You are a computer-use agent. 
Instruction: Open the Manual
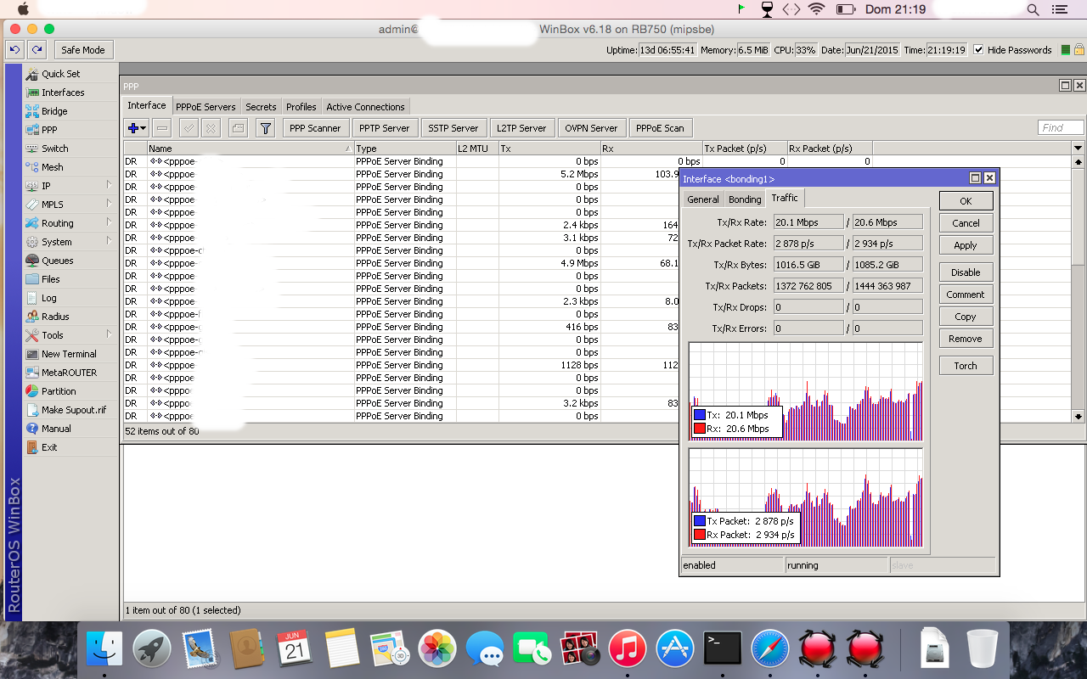[x=70, y=429]
